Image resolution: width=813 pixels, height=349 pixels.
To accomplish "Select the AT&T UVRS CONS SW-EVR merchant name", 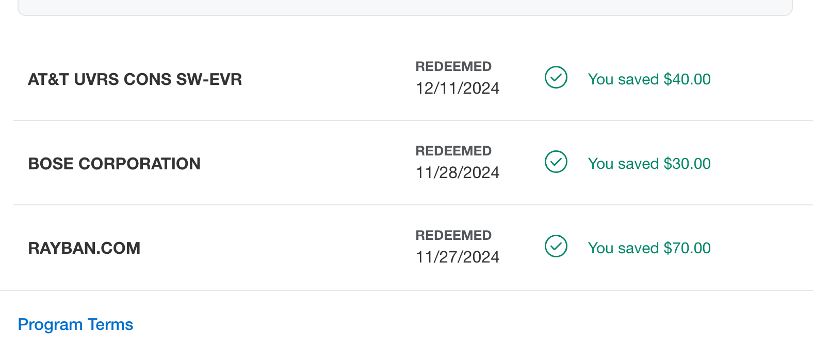I will pos(135,79).
